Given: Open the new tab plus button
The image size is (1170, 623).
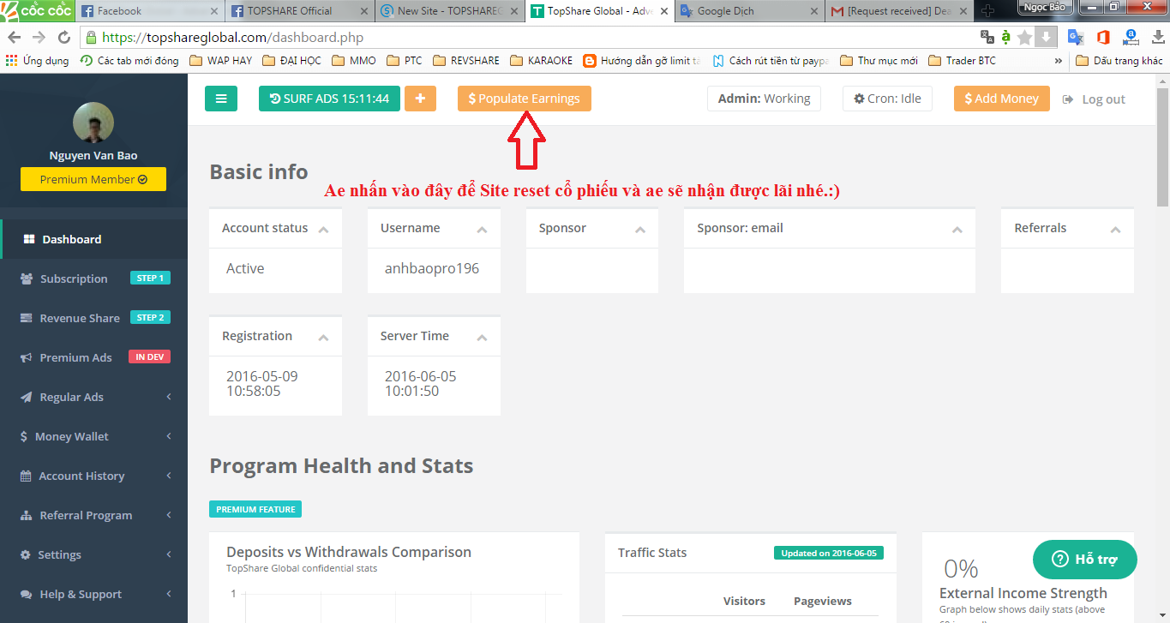Looking at the screenshot, I should click(988, 11).
